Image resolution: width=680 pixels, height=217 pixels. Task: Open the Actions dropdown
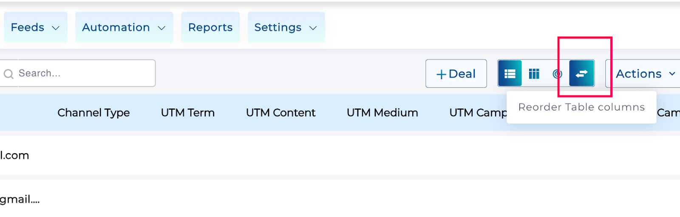643,74
